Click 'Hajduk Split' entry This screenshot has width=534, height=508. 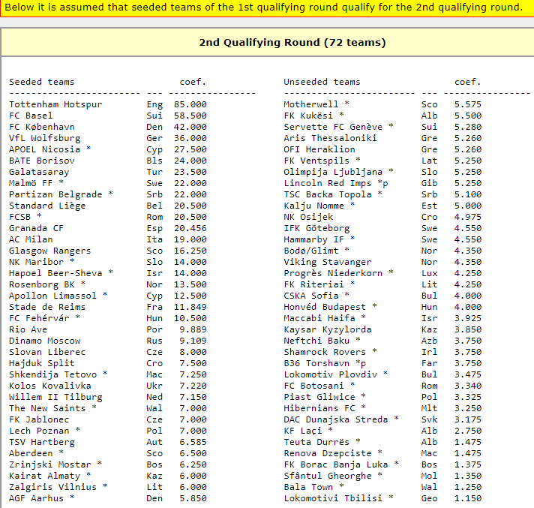pos(42,363)
